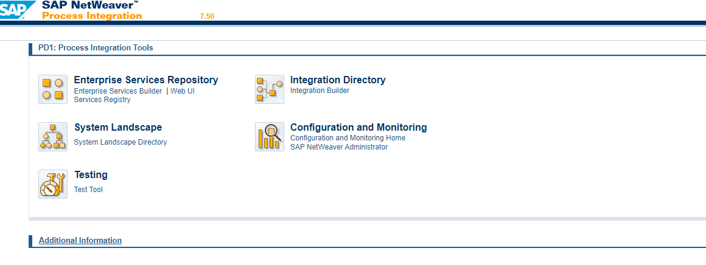Click the System Landscape heading

pyautogui.click(x=118, y=127)
